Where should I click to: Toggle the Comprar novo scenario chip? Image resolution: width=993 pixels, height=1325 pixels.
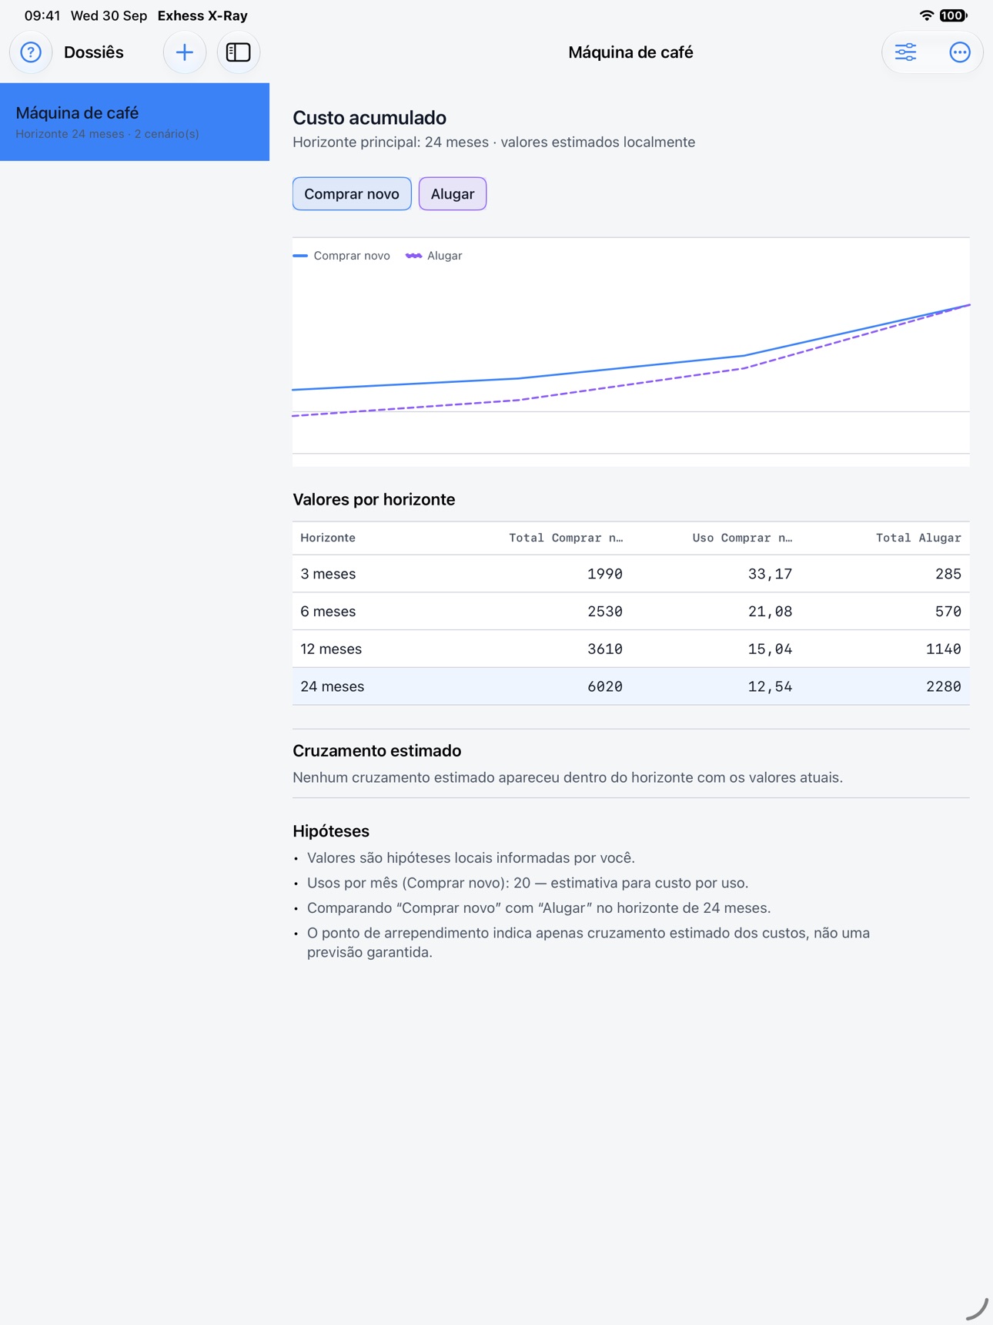pyautogui.click(x=352, y=193)
